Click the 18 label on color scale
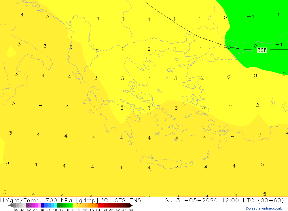The height and width of the screenshot is (211, 288). tap(92, 210)
